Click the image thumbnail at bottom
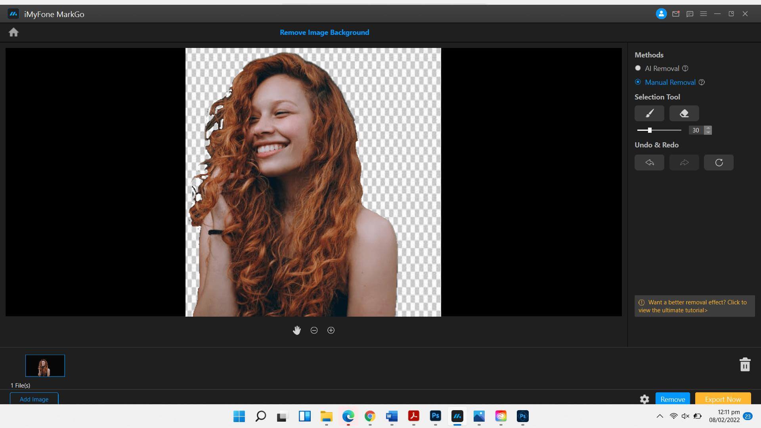Screen dimensions: 761x428 tap(45, 365)
